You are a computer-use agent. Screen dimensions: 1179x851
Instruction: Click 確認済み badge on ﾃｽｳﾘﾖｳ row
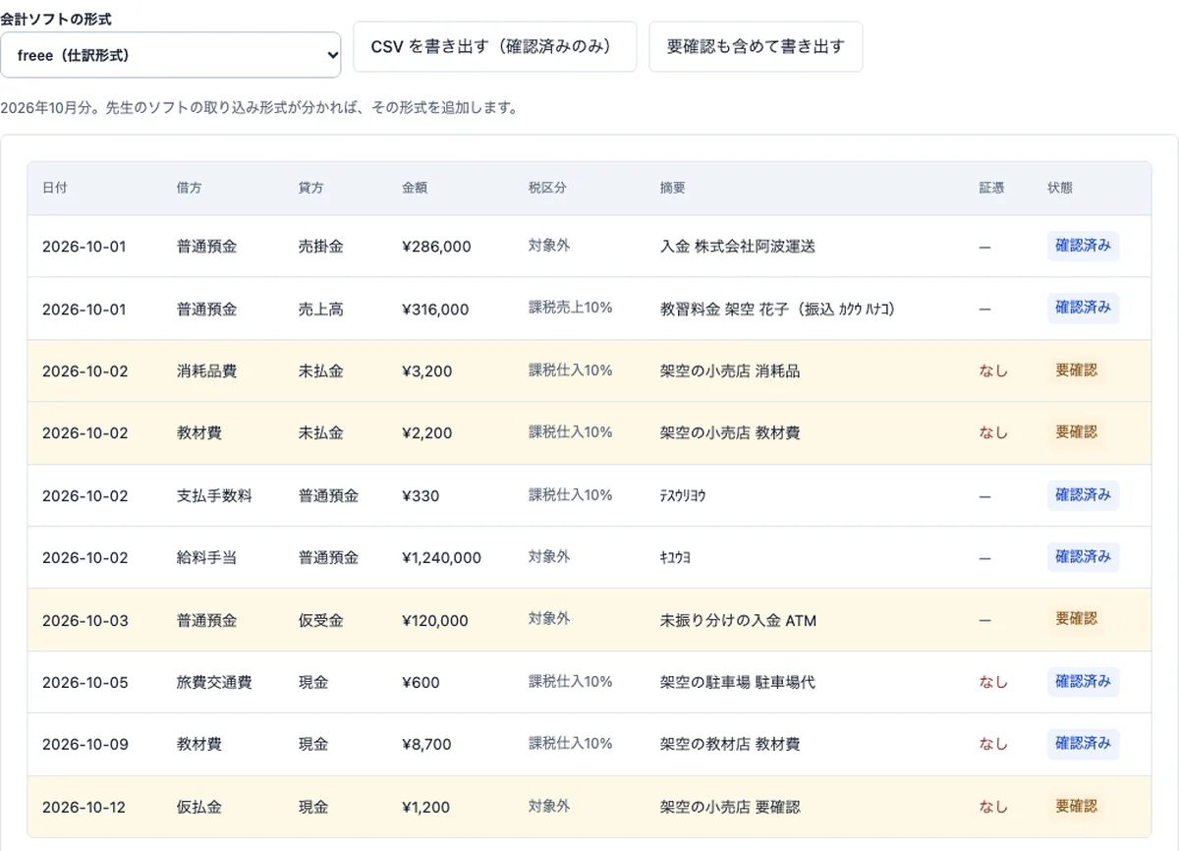(1084, 495)
